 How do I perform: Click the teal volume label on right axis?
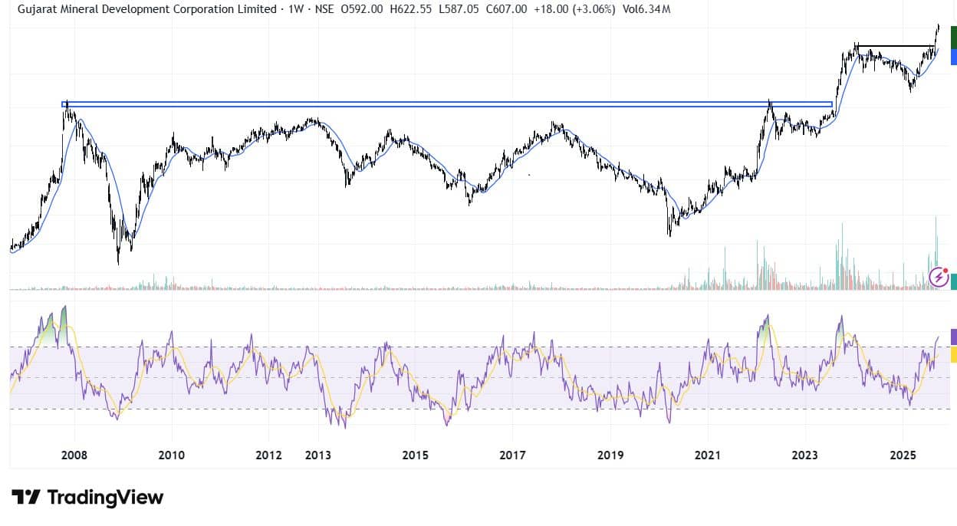point(953,281)
